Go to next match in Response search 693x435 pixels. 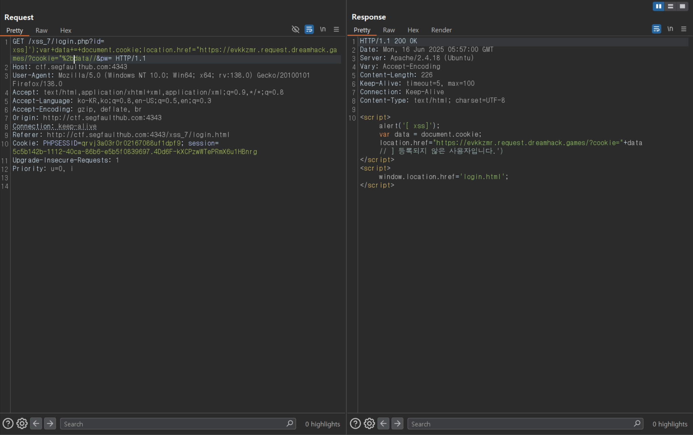coord(397,423)
